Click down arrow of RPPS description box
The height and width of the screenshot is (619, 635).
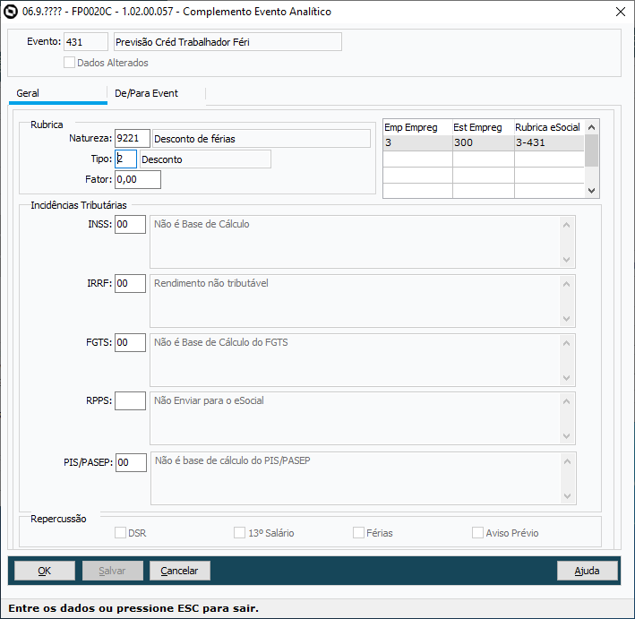point(567,436)
